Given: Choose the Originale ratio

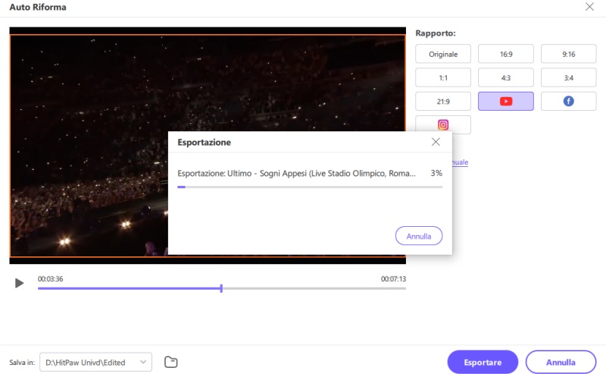Looking at the screenshot, I should point(443,54).
